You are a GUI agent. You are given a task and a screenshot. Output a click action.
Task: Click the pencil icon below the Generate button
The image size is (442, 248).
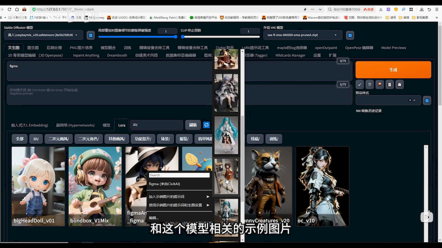click(x=360, y=84)
